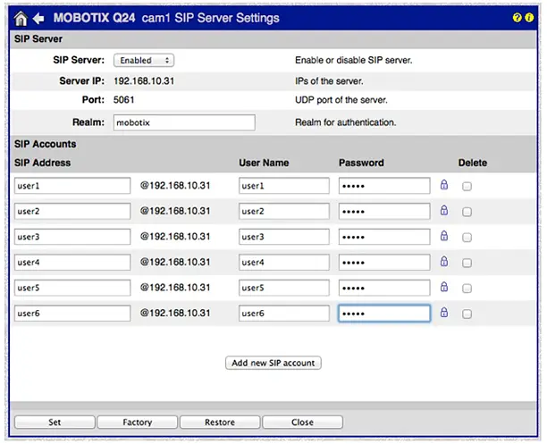547x444 pixels.
Task: Mark user5 account for deletion
Action: [467, 289]
